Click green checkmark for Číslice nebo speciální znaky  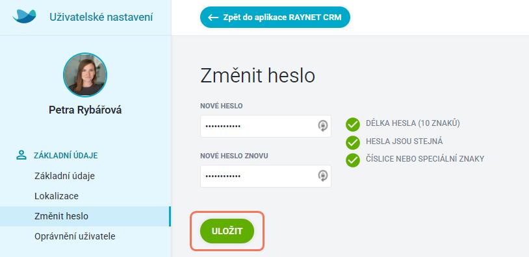tap(352, 160)
